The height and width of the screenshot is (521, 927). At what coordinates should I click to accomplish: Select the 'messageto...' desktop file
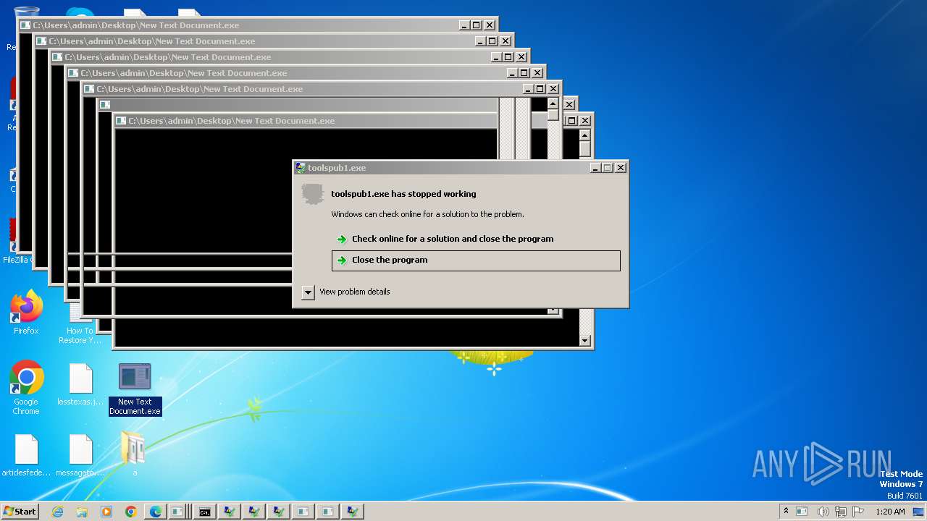click(80, 456)
